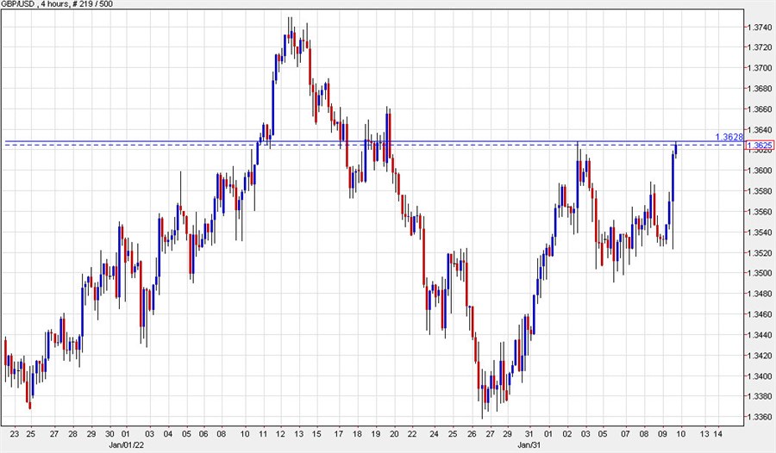Click the 1.3560 price axis label
The image size is (776, 453).
click(759, 212)
